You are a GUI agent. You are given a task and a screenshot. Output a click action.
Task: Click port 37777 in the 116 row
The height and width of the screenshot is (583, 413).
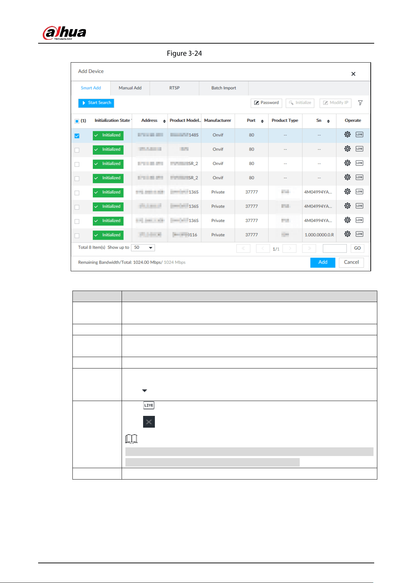252,235
